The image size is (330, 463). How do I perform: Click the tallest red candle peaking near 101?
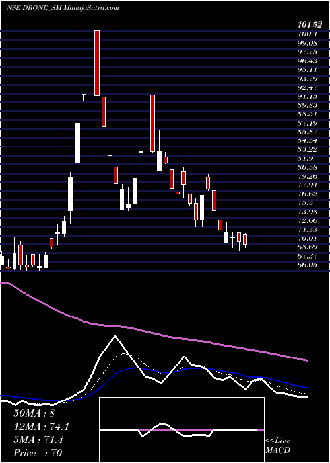pyautogui.click(x=97, y=63)
